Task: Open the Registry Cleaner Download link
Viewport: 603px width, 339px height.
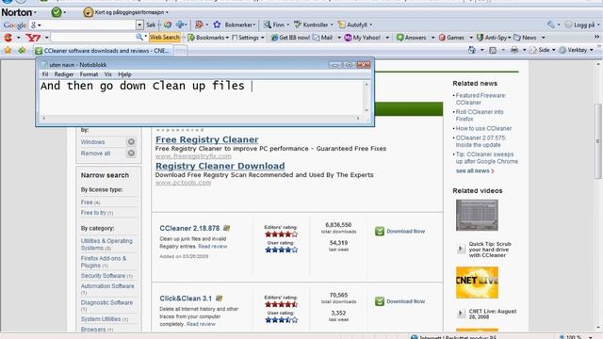Action: [x=220, y=166]
